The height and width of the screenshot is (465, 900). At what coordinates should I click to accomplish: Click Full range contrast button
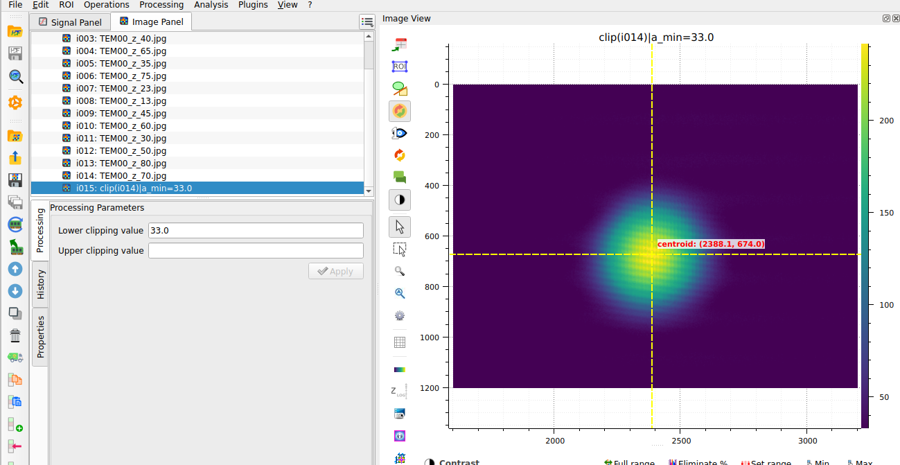[x=629, y=462]
